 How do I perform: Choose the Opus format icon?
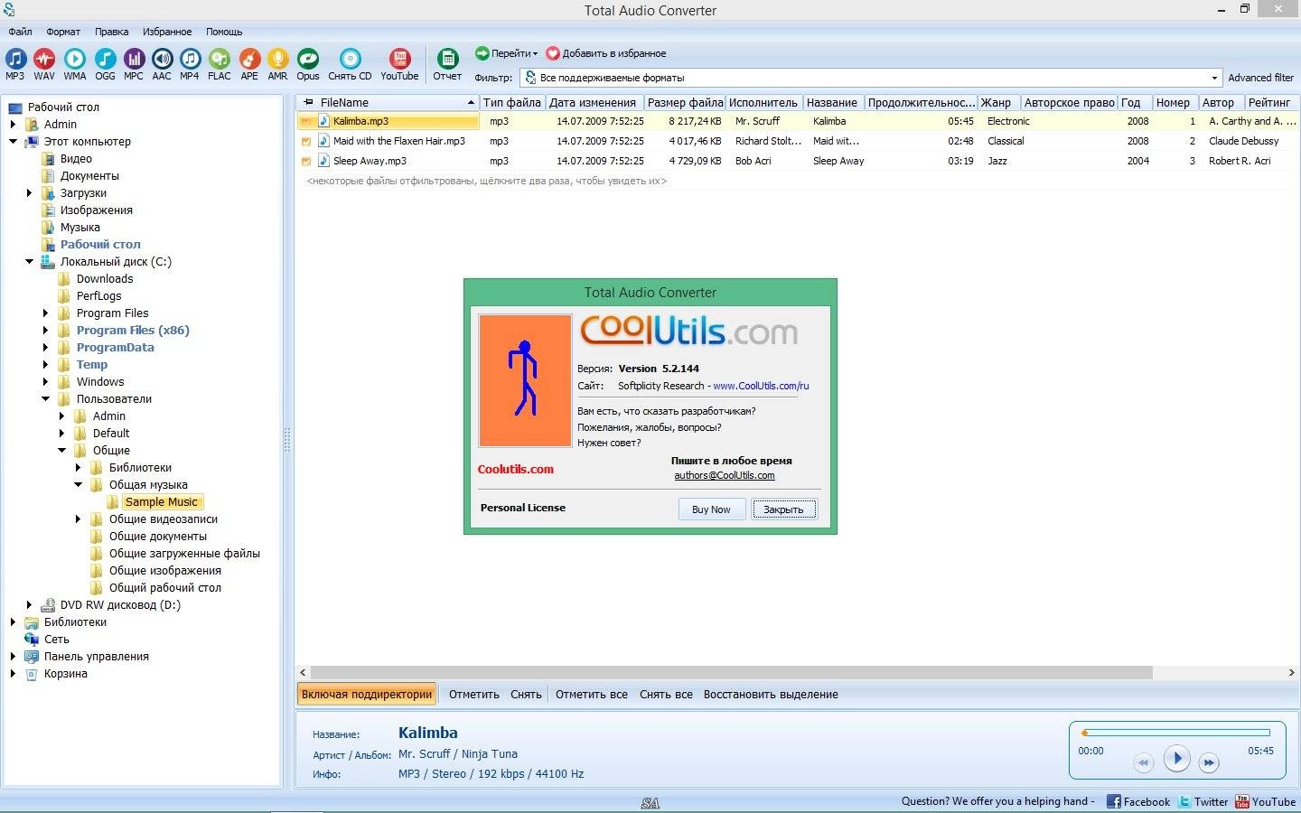308,64
